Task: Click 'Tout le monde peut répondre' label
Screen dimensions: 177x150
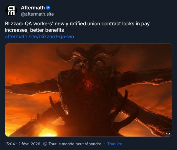Action: [x=75, y=144]
